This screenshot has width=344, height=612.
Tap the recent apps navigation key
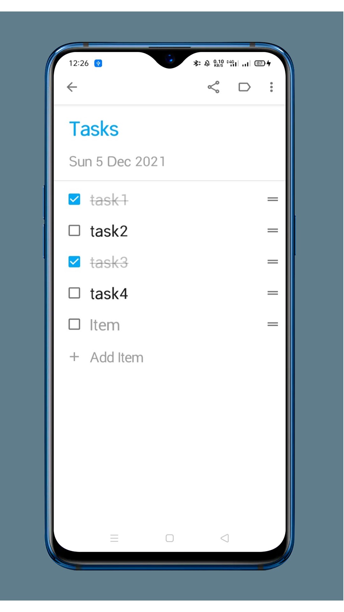(x=114, y=538)
